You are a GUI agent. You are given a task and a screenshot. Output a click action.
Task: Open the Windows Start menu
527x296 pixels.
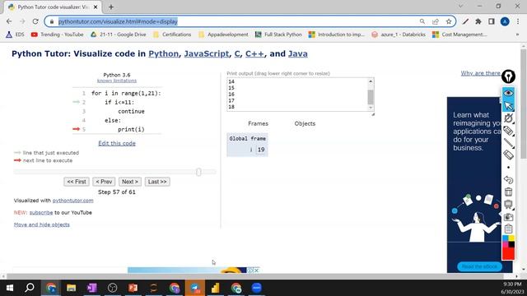pyautogui.click(x=10, y=288)
